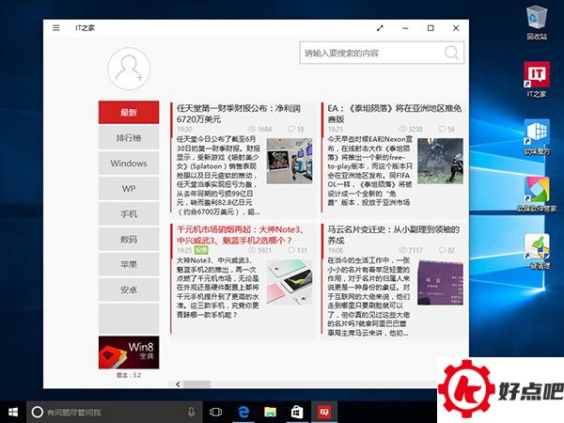Open the Windows Store taskbar icon
Screen dimensions: 564x423
(x=296, y=412)
